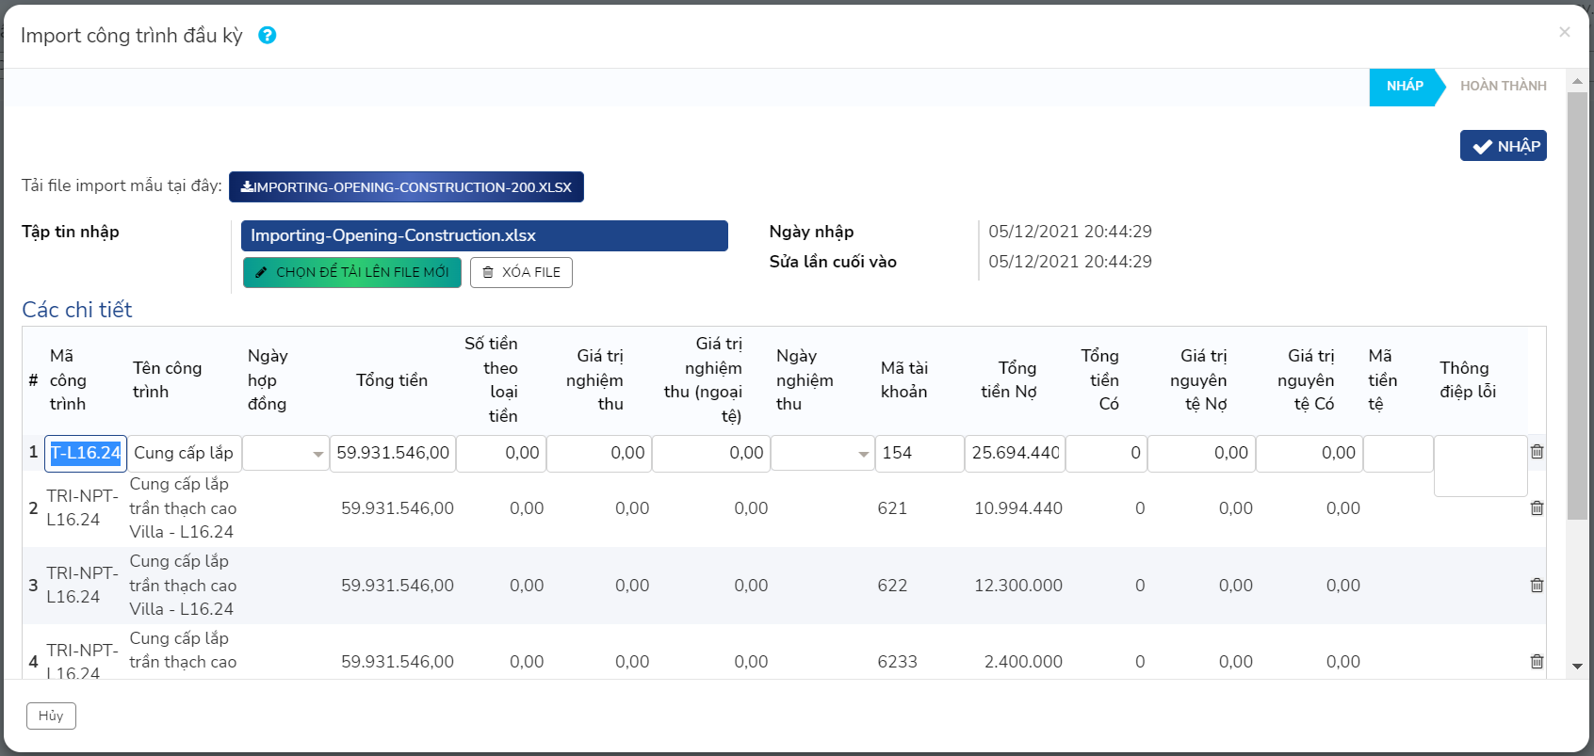Select row 2 code TRI-NPT-L16.24
The height and width of the screenshot is (756, 1594).
point(82,508)
